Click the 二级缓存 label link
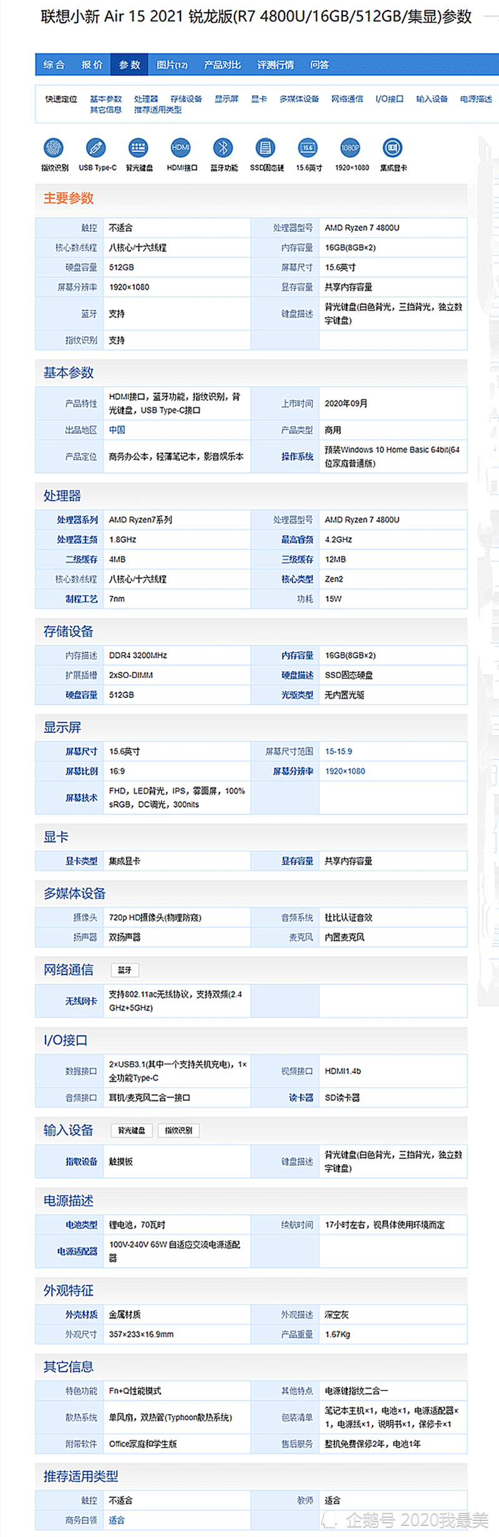 click(82, 560)
